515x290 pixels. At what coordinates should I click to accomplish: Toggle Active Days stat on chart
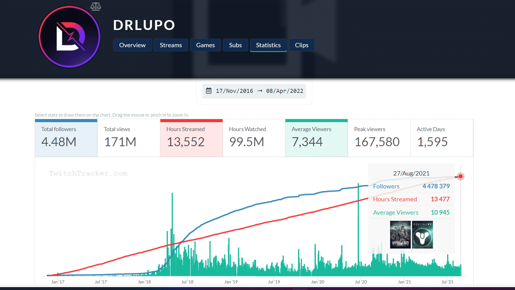442,138
